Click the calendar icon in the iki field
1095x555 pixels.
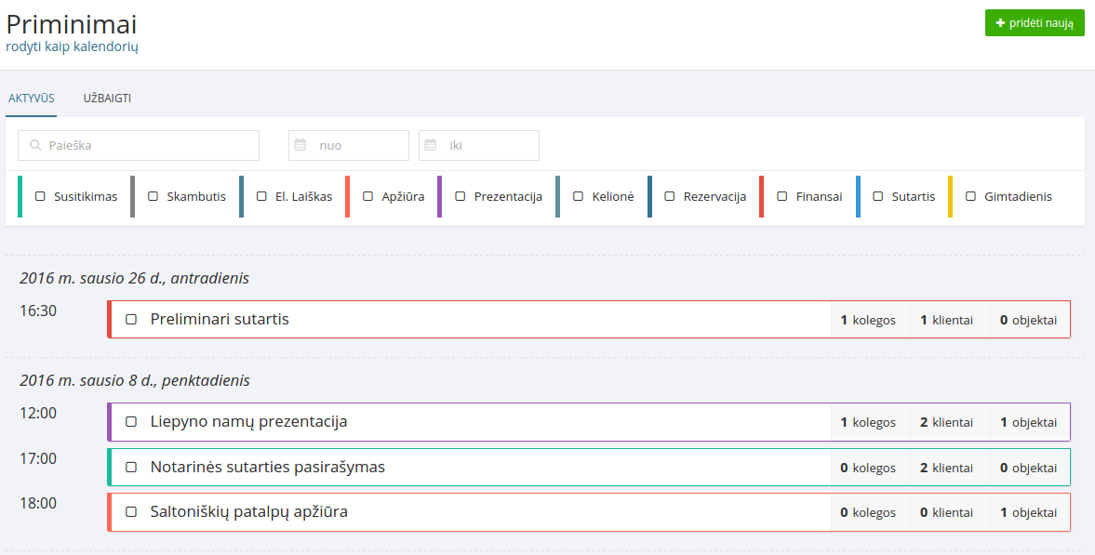tap(431, 146)
